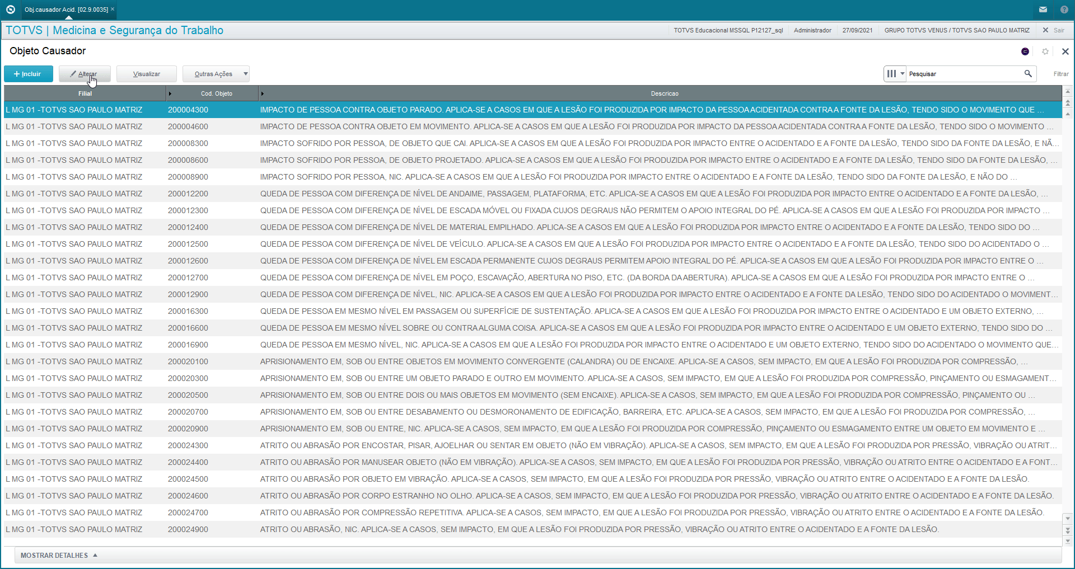Click the Visualizar button
This screenshot has height=569, width=1075.
click(147, 74)
